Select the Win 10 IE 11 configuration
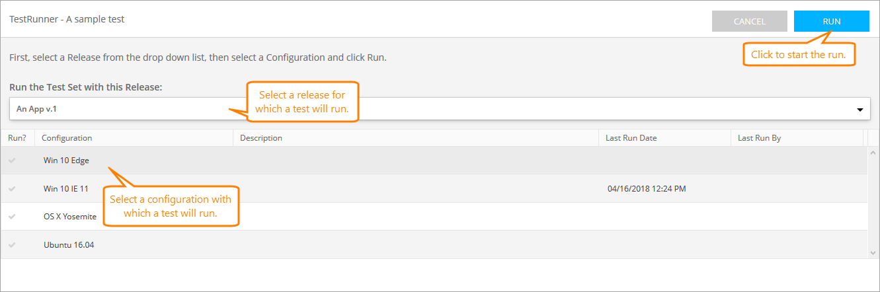This screenshot has width=880, height=292. point(66,189)
